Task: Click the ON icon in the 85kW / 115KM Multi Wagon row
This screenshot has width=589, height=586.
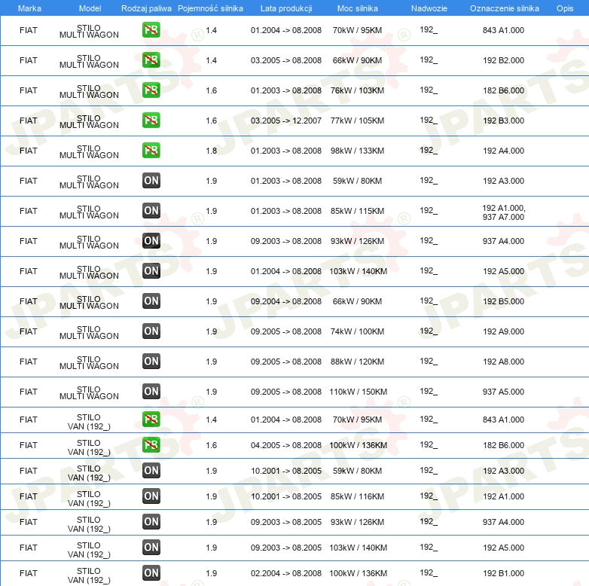Action: [x=151, y=211]
